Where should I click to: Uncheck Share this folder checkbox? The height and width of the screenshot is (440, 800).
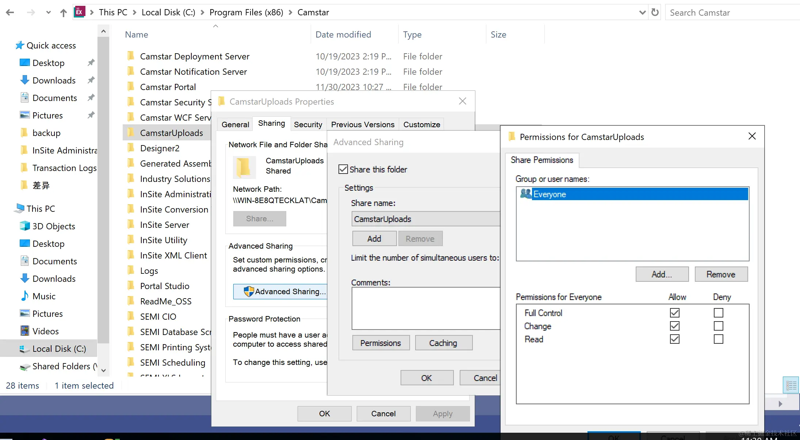tap(343, 169)
